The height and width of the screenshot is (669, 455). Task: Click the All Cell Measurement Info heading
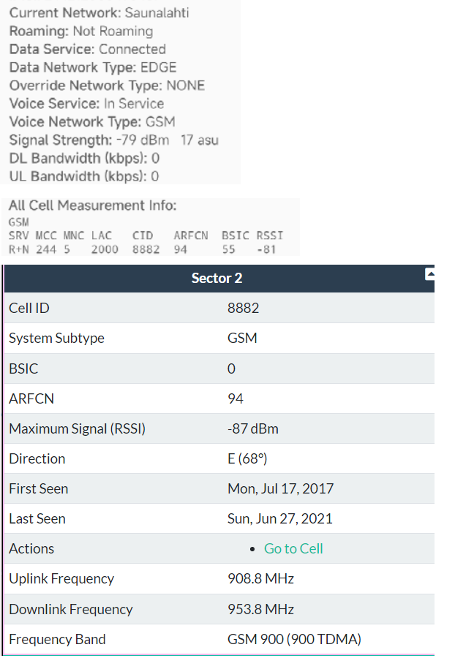(x=93, y=205)
